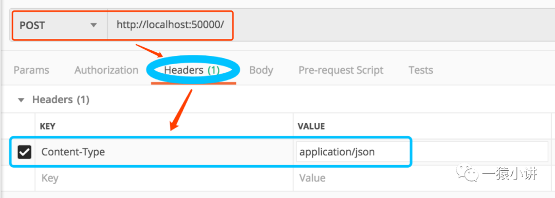Switch to the Params tab
The height and width of the screenshot is (198, 555).
31,70
